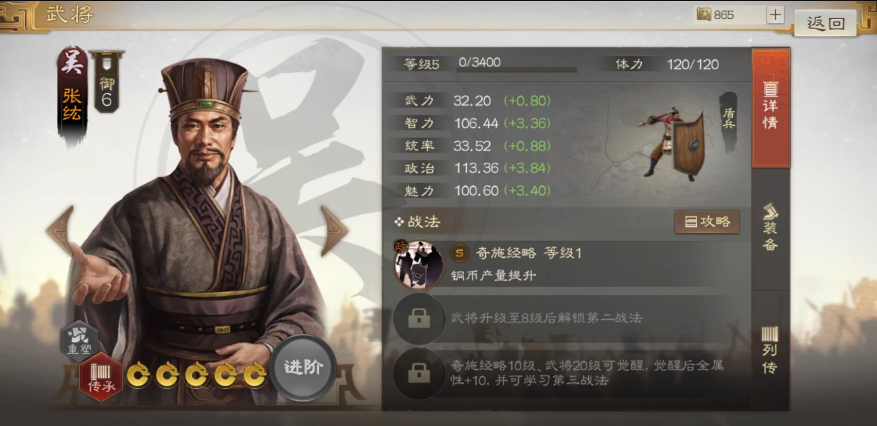Click the 御 6 cost badge
Viewport: 877px width, 426px height.
pos(106,82)
